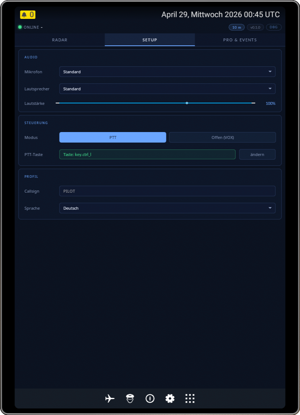The height and width of the screenshot is (415, 300).
Task: Click the Lautstärke volume slider handle
Action: (187, 103)
